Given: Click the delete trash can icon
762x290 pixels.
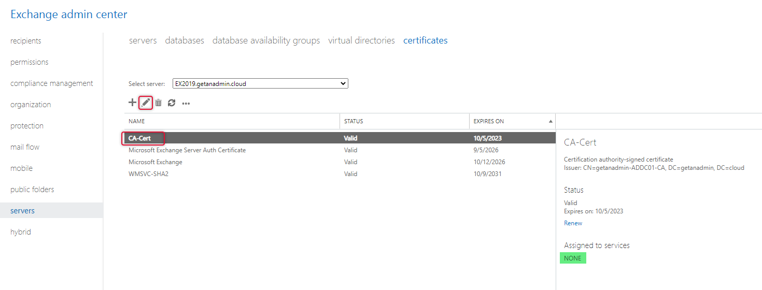Looking at the screenshot, I should (x=159, y=103).
